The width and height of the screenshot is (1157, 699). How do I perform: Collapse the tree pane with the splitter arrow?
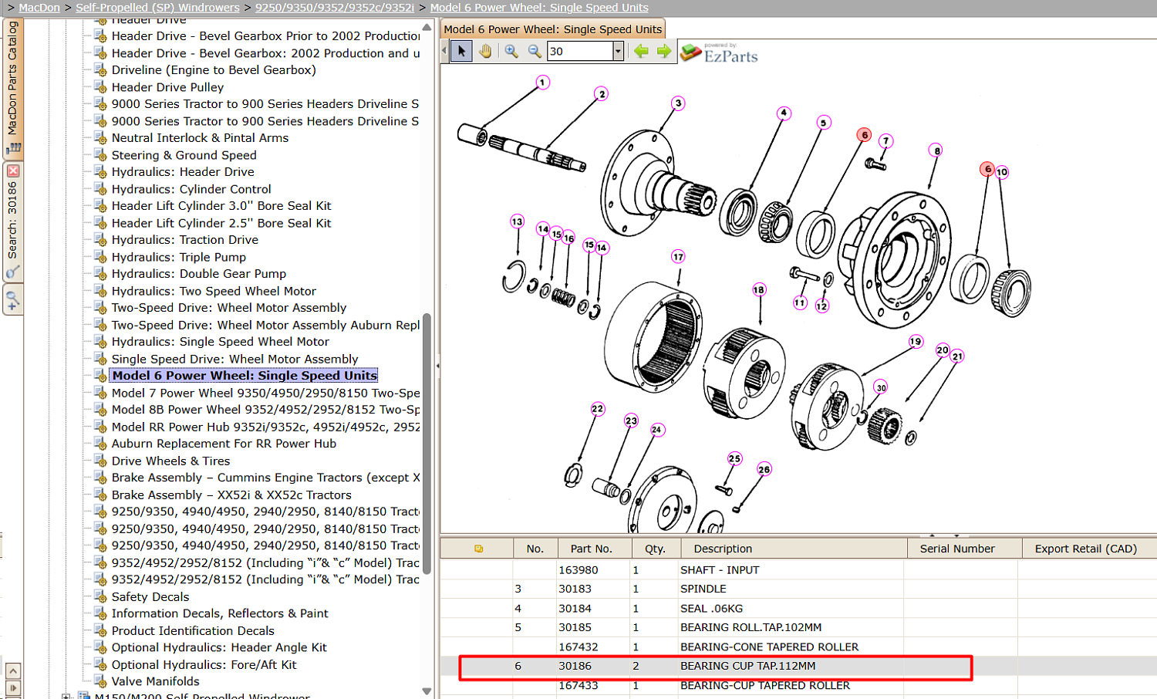(437, 366)
